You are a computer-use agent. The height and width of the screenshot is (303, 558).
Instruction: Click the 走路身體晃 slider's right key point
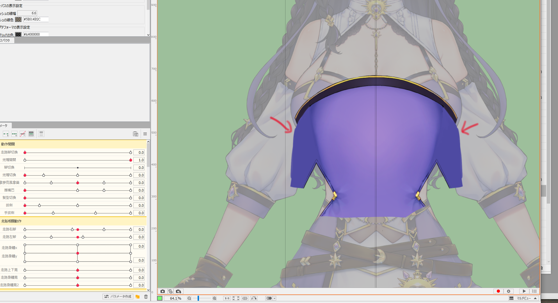131,278
